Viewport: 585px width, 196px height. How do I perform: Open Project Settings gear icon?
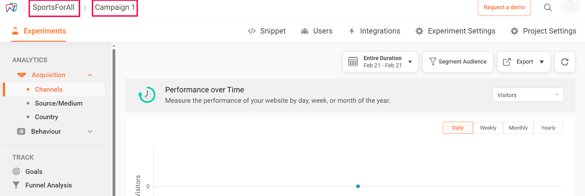tap(515, 31)
